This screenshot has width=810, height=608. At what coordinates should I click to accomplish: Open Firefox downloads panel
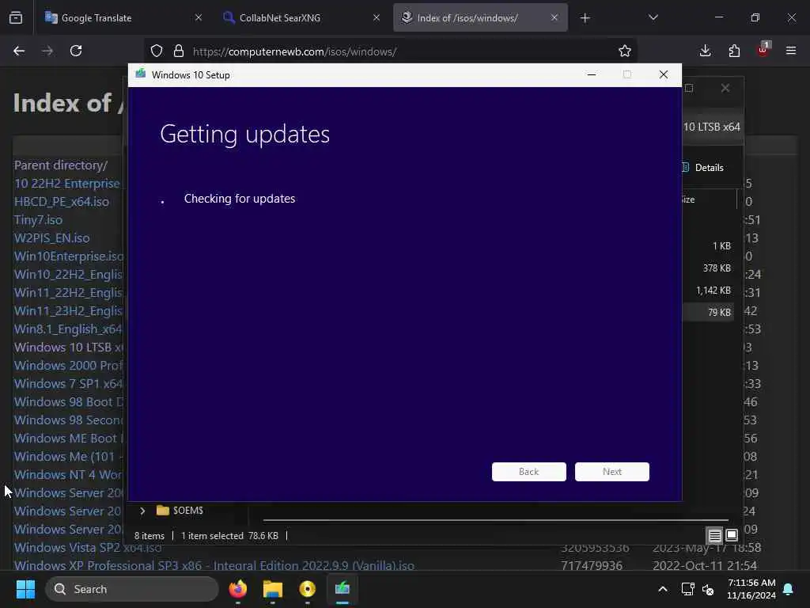[705, 51]
